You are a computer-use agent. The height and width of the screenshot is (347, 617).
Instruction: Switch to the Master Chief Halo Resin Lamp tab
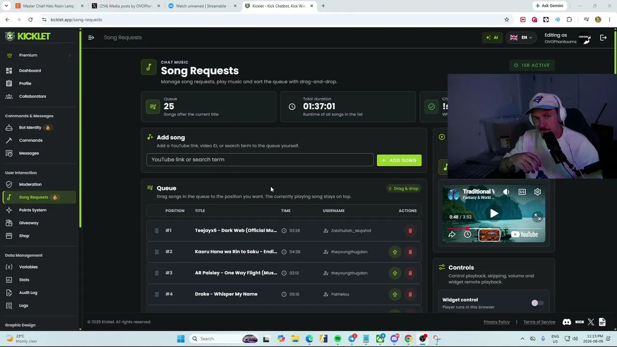point(50,6)
